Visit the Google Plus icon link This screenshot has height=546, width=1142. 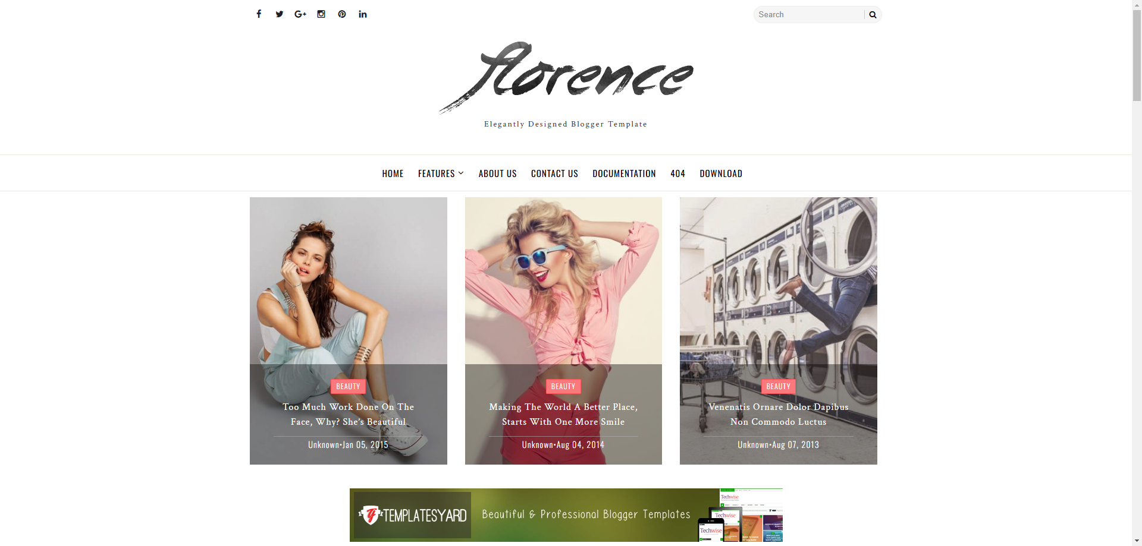300,14
